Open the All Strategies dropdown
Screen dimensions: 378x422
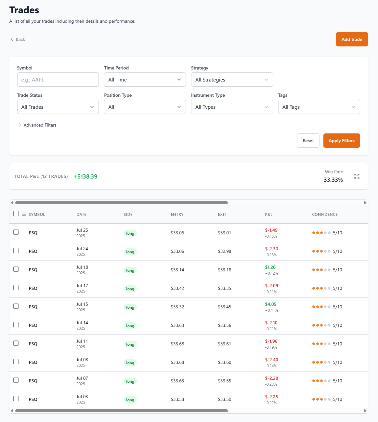(232, 80)
